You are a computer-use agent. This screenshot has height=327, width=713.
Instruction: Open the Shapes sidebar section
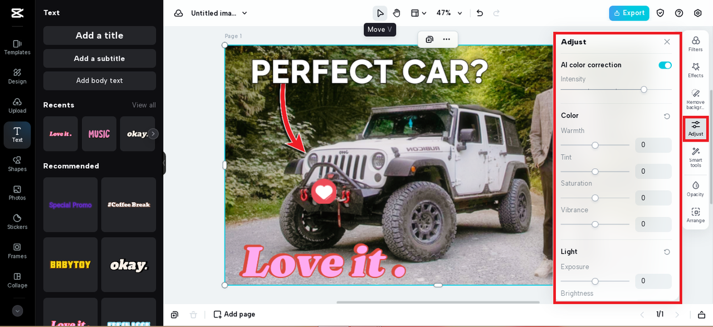tap(17, 164)
